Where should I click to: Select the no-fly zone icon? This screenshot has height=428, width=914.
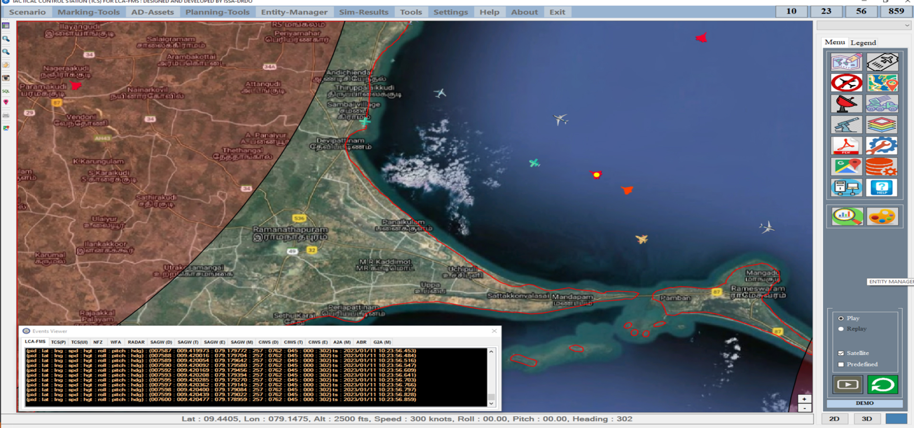point(846,83)
